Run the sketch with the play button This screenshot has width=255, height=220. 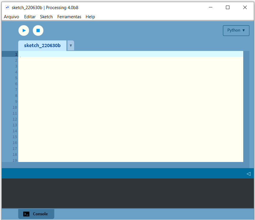click(24, 30)
